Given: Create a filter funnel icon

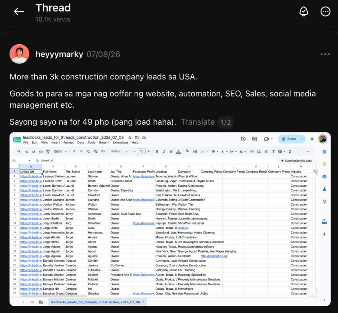Looking at the screenshot, I should pyautogui.click(x=273, y=151).
